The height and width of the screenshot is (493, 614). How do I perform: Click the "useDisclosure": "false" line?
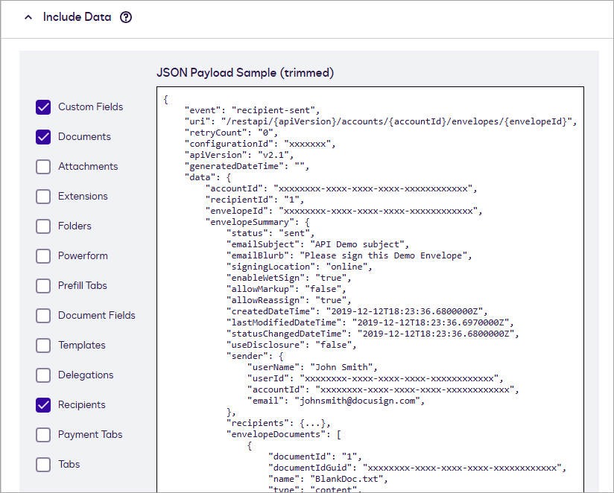coord(291,345)
